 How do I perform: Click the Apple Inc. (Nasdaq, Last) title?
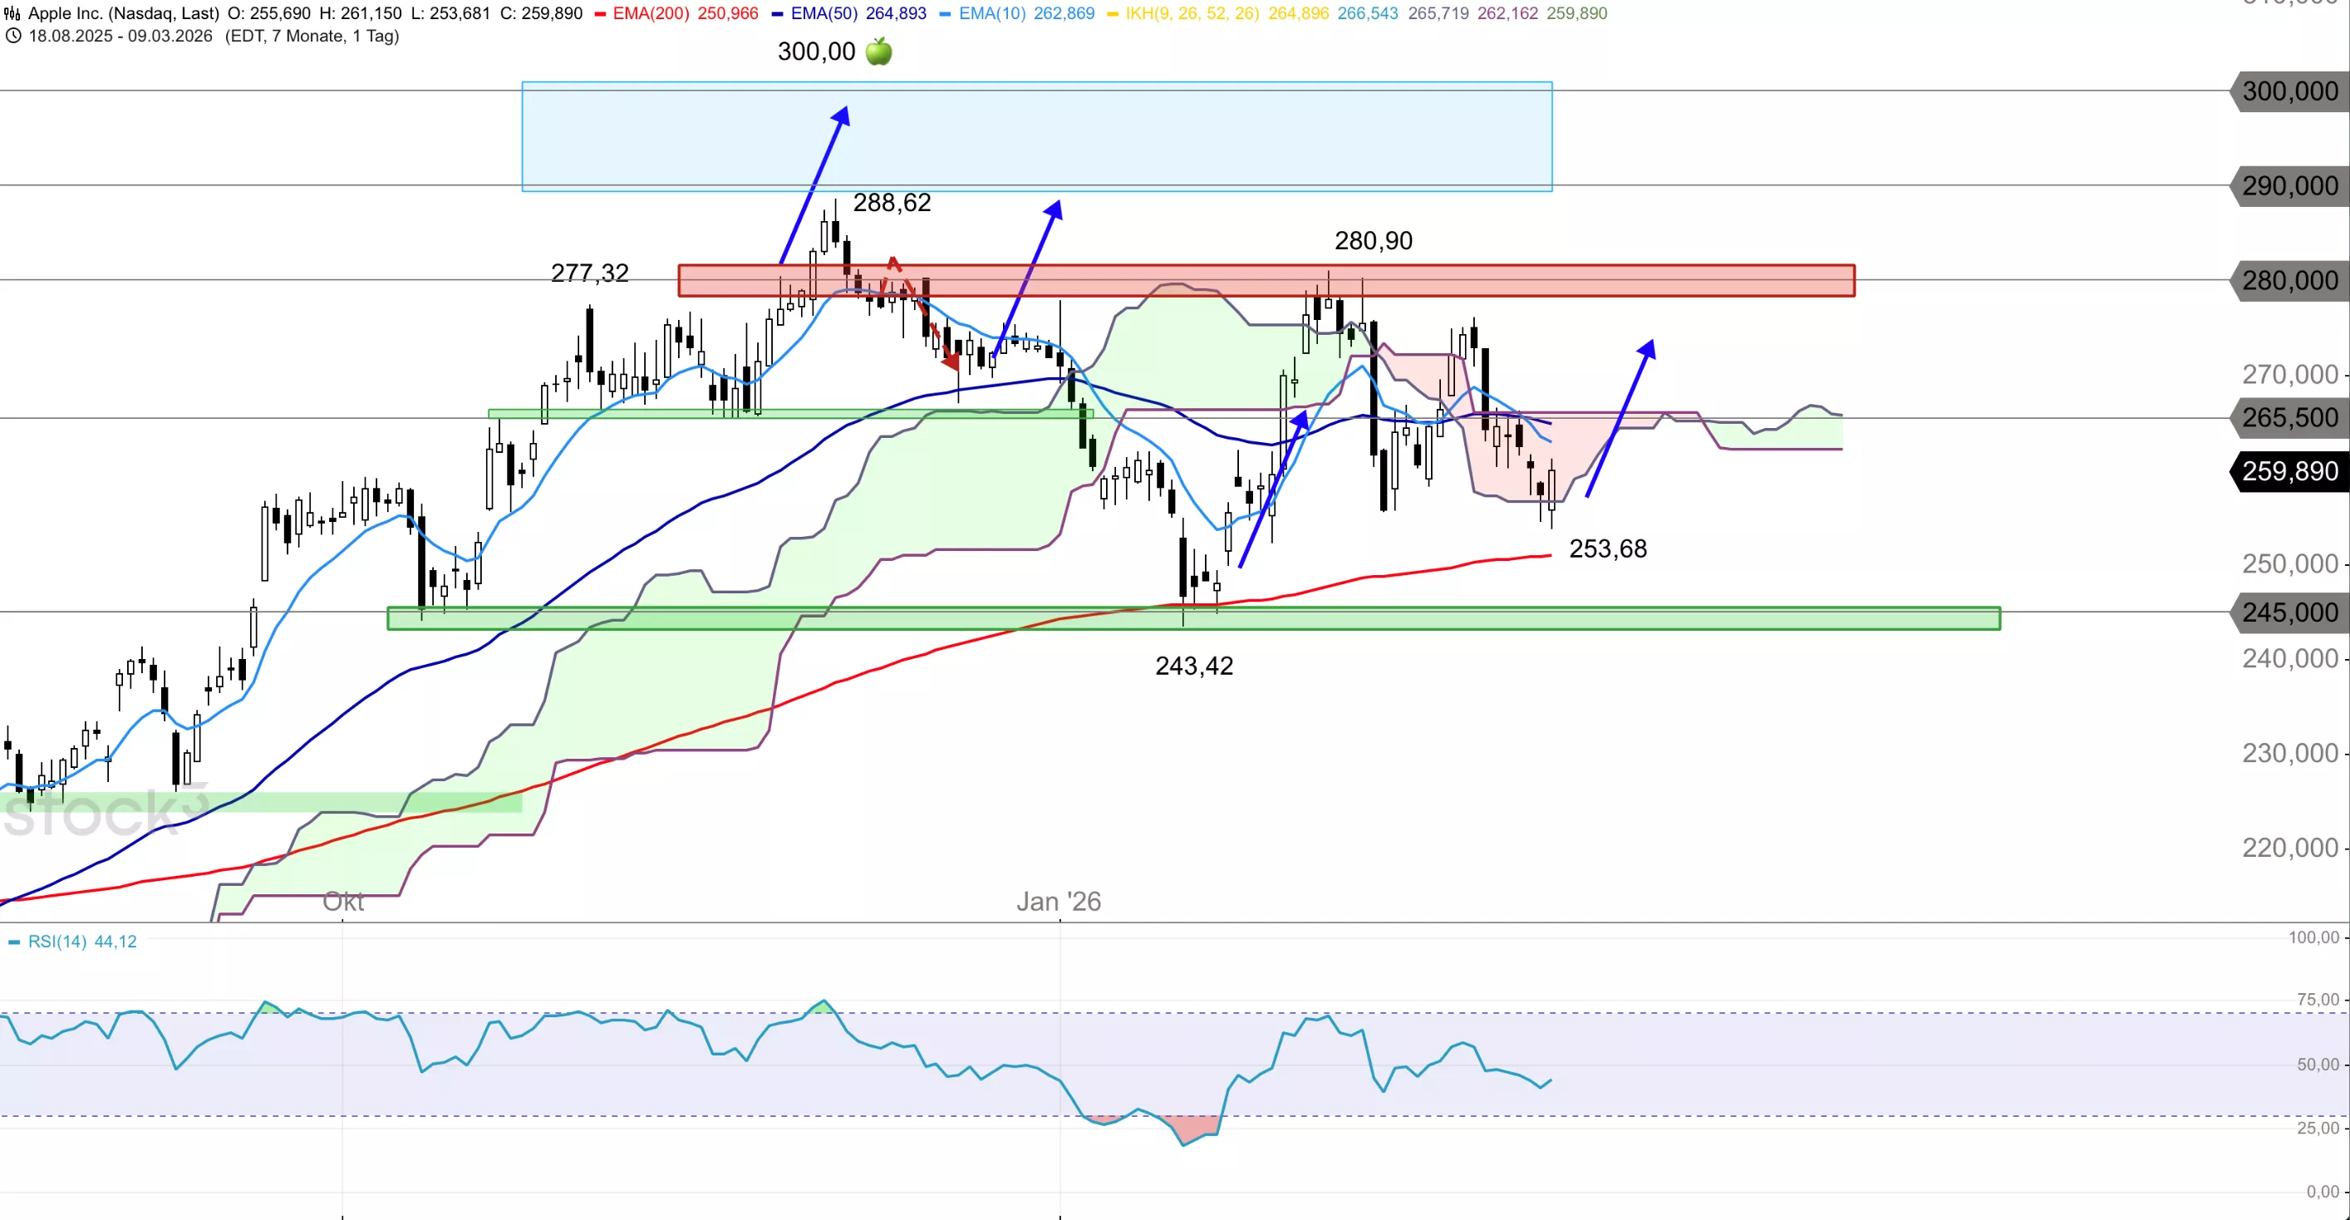[123, 13]
